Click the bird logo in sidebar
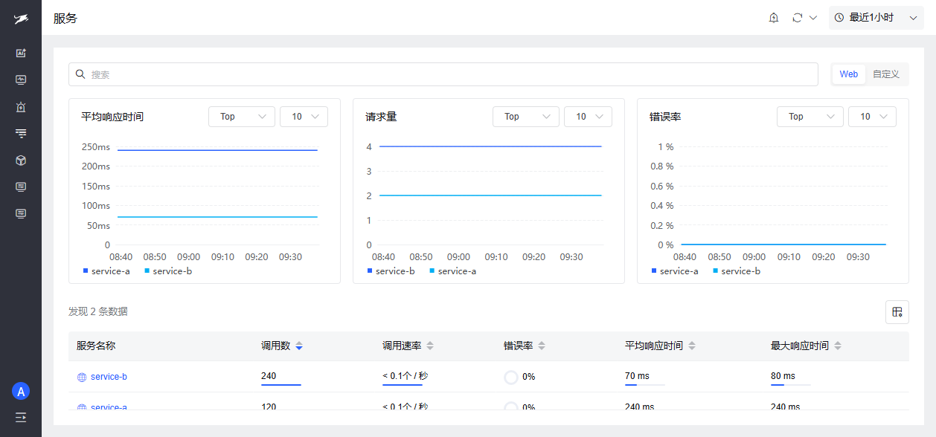This screenshot has width=936, height=437. [x=21, y=19]
